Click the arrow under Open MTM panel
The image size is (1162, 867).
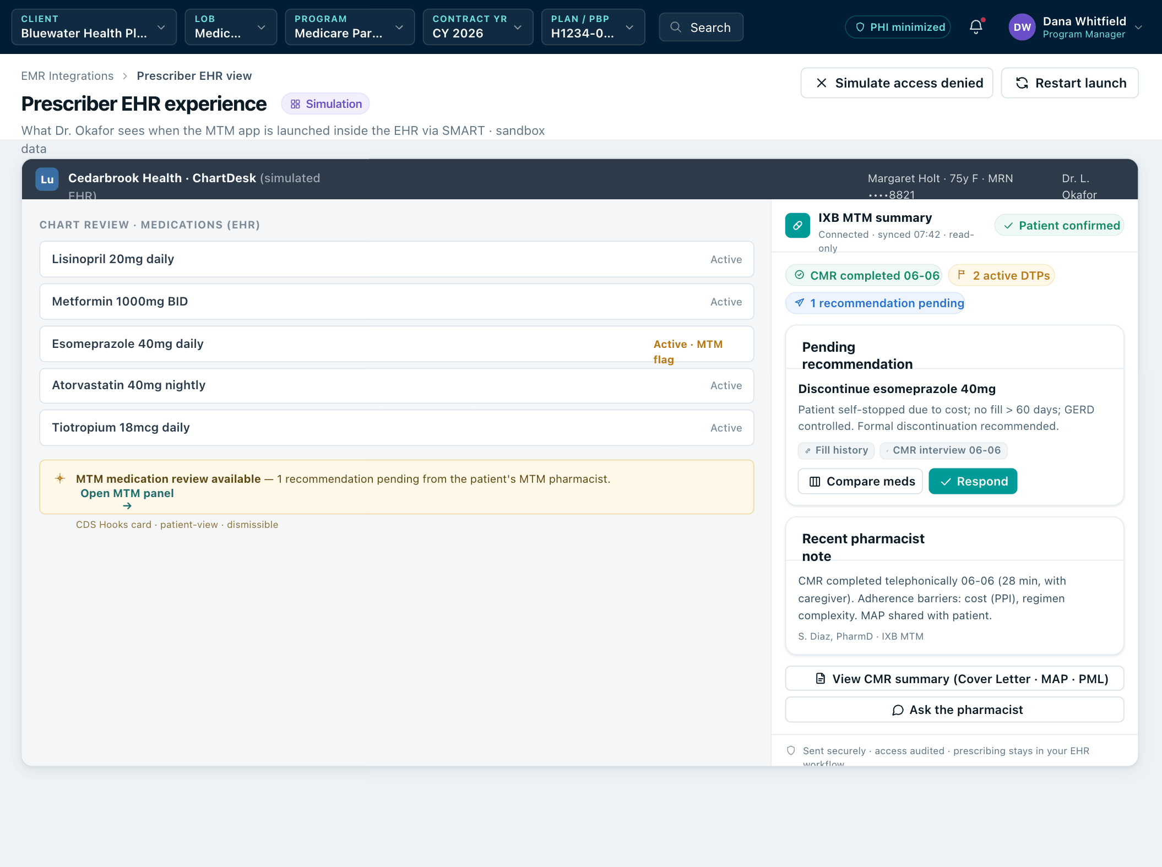click(127, 506)
